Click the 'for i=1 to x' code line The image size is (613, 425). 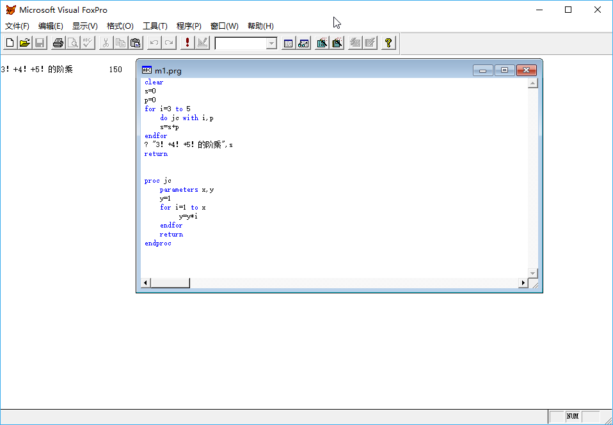coord(182,208)
